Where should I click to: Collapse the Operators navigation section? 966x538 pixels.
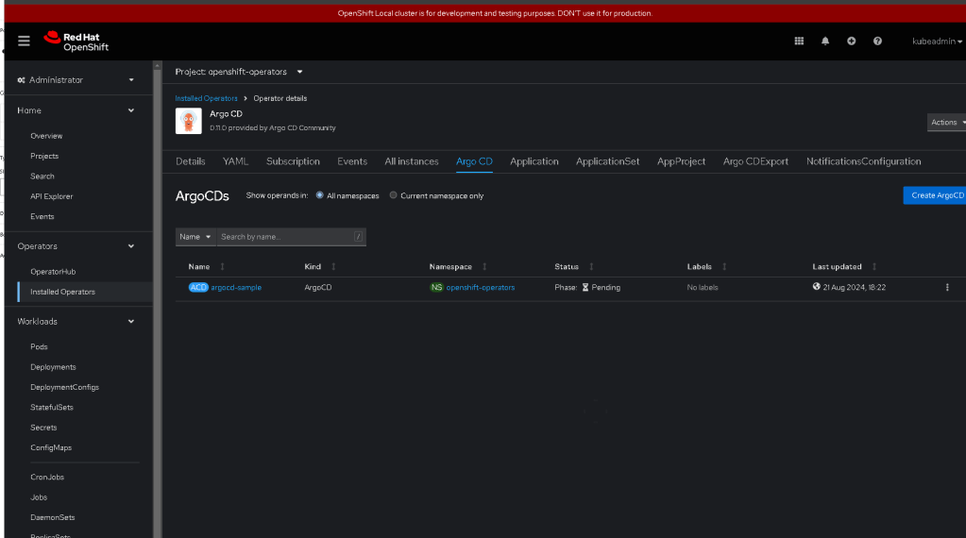76,246
